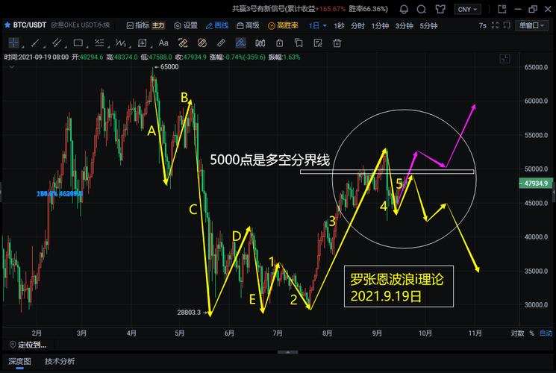This screenshot has height=373, width=556.
Task: Open the CNY currency dropdown
Action: [x=468, y=10]
